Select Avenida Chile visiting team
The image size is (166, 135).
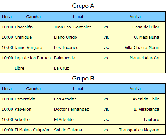click(x=146, y=99)
